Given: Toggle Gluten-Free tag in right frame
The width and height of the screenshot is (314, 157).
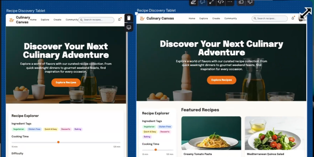Looking at the screenshot, I should pos(165,127).
